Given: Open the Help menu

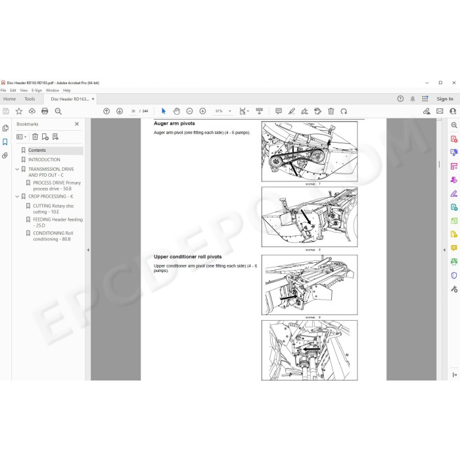Looking at the screenshot, I should [x=66, y=91].
